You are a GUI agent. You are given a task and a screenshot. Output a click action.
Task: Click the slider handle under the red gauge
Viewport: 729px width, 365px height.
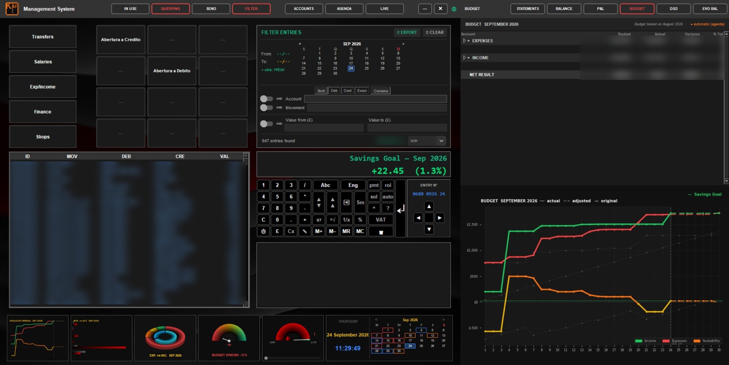click(x=266, y=358)
